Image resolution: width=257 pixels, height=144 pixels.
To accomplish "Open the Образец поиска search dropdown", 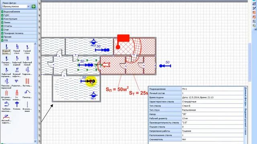I will click(28, 6).
